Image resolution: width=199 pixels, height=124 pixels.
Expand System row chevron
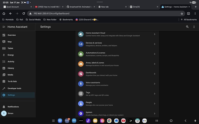[x=155, y=113]
